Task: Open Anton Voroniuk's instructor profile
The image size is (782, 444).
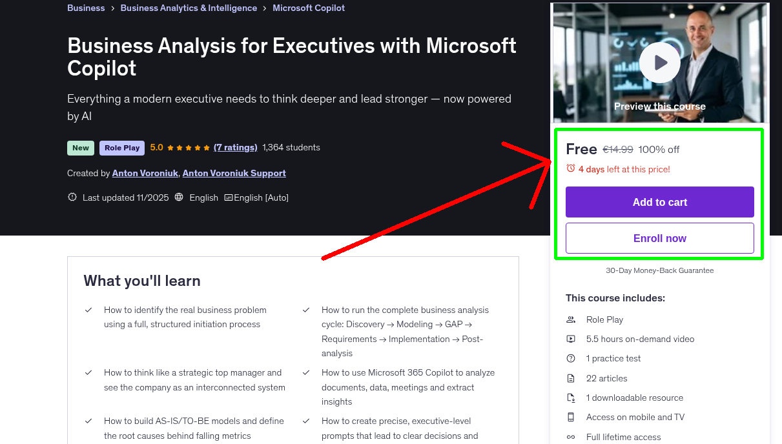Action: tap(145, 173)
